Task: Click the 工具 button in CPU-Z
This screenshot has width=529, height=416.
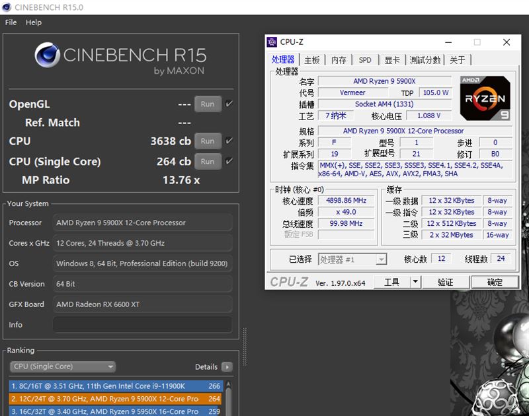Action: pyautogui.click(x=391, y=282)
